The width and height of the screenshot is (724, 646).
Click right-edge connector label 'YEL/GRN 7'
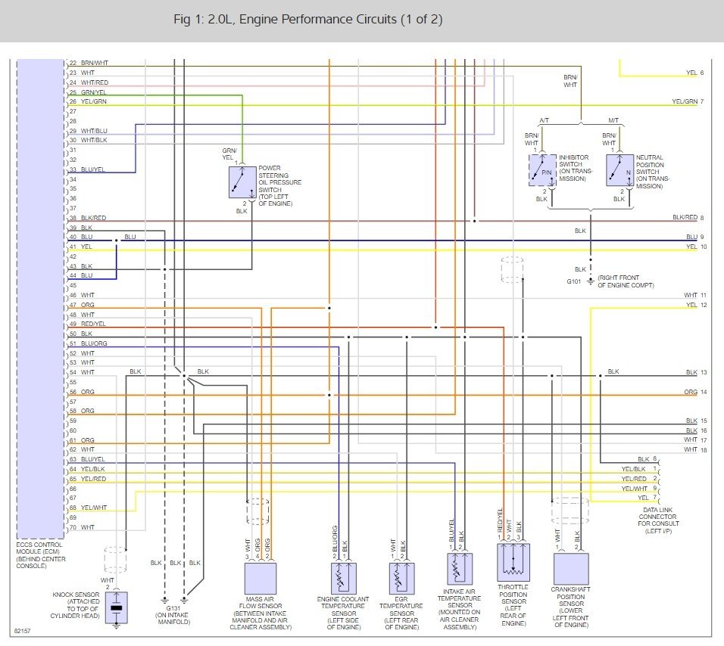688,101
